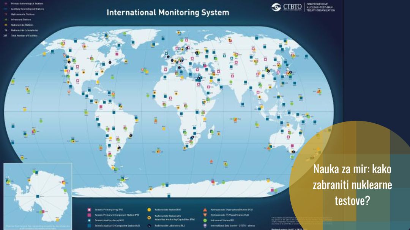Click the Radionuclide Laboratory legend icon
Viewport: 410px width, 230px height.
click(x=149, y=226)
